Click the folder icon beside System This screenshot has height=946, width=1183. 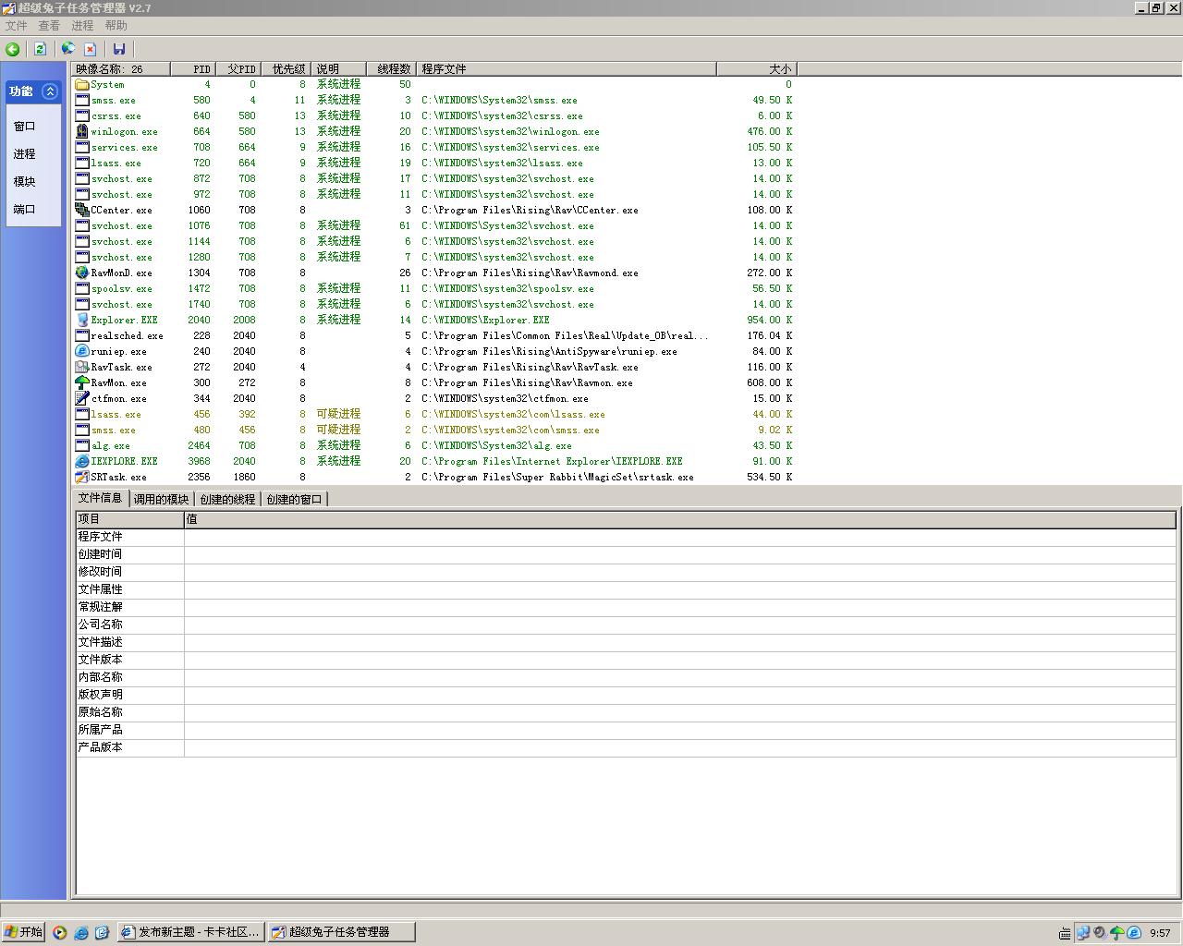coord(82,84)
